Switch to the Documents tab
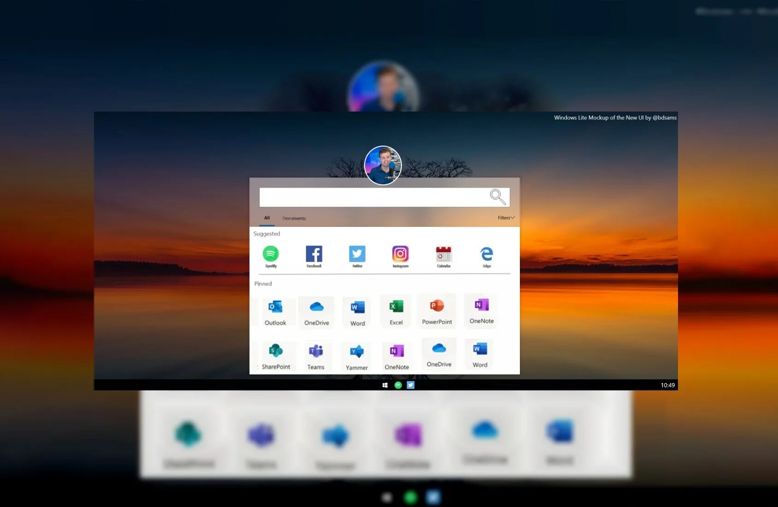The width and height of the screenshot is (778, 507). pos(294,218)
